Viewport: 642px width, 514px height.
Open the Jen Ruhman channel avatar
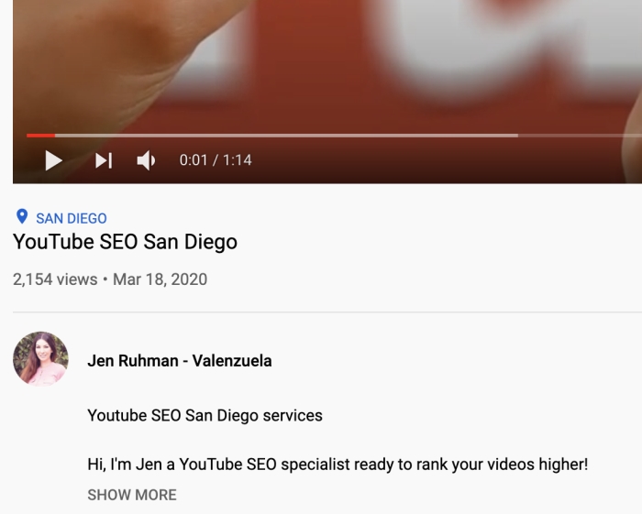click(x=40, y=358)
